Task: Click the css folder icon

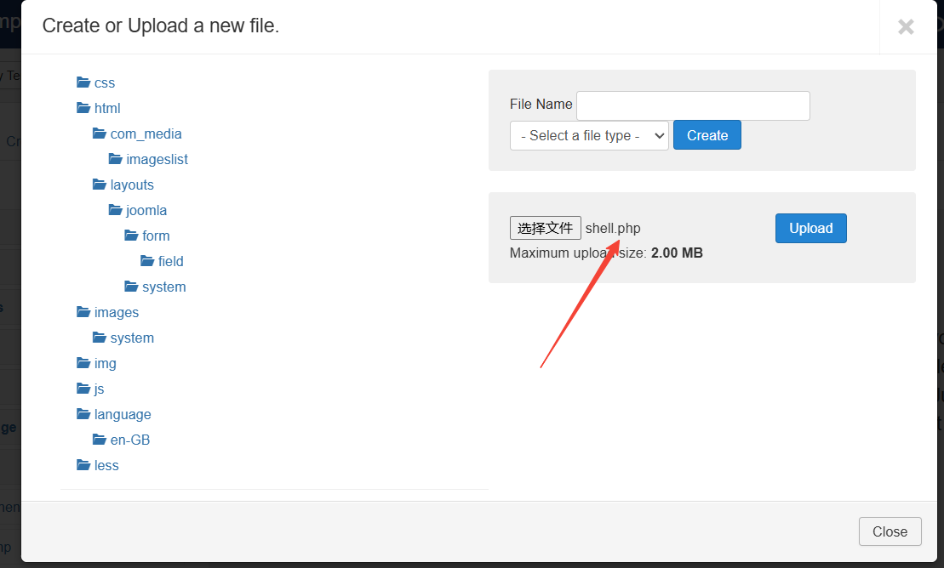Action: point(83,82)
